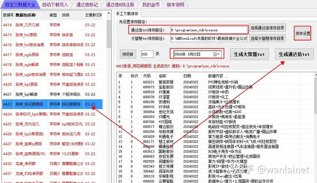
Task: Select row 4417 涨停_xgb原因
Action: (x=52, y=55)
